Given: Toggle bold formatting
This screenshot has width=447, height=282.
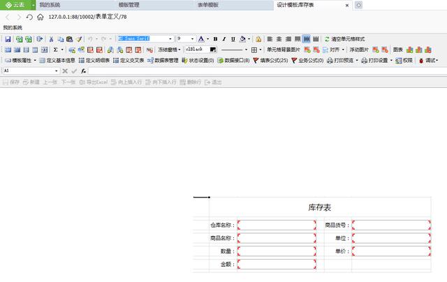Looking at the screenshot, I should click(x=215, y=39).
